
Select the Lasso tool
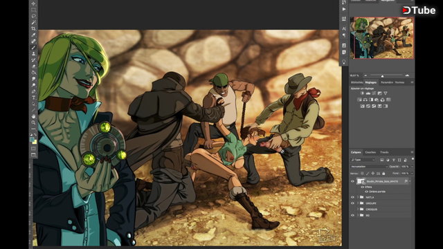point(34,16)
